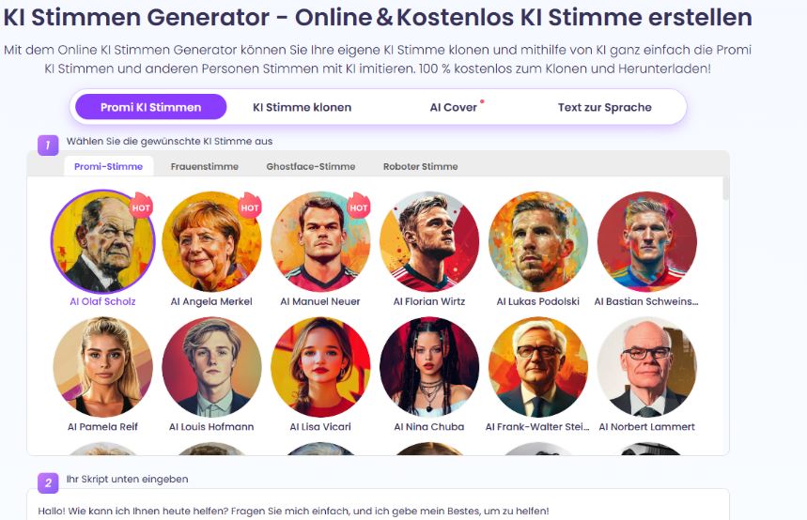The height and width of the screenshot is (520, 807).
Task: Show the Ghostface-Stimme voice category
Action: coord(311,166)
